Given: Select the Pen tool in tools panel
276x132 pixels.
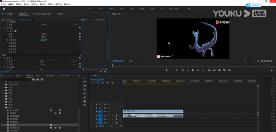Looking at the screenshot, I should 85,97.
